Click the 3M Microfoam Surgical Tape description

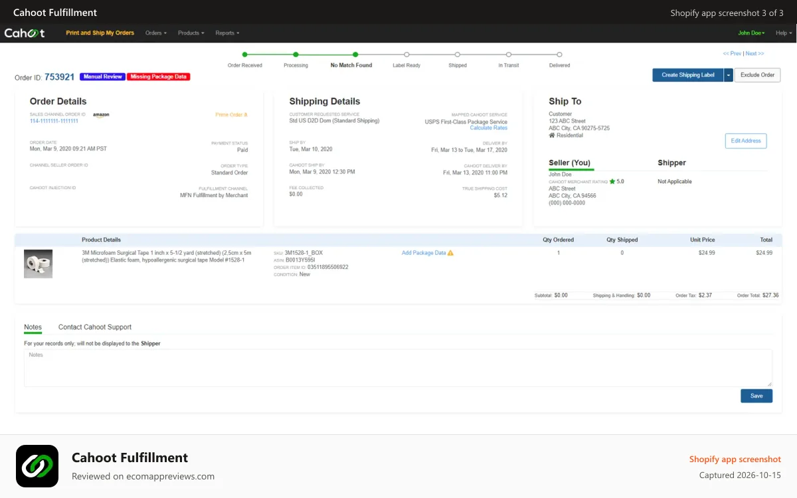(167, 256)
